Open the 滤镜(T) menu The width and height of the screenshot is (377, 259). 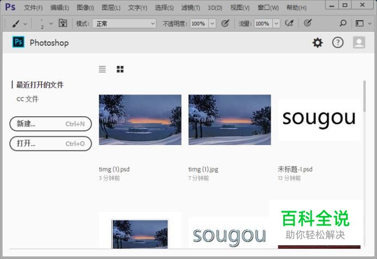pos(191,8)
